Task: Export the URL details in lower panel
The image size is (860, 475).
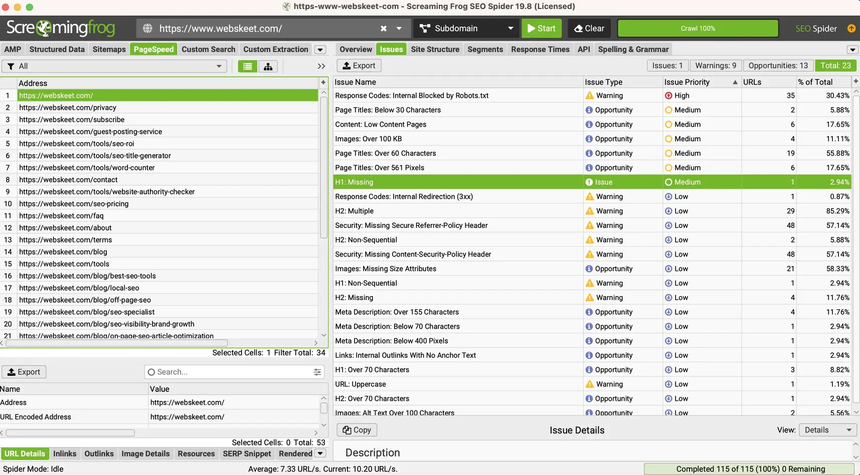Action: pyautogui.click(x=24, y=372)
